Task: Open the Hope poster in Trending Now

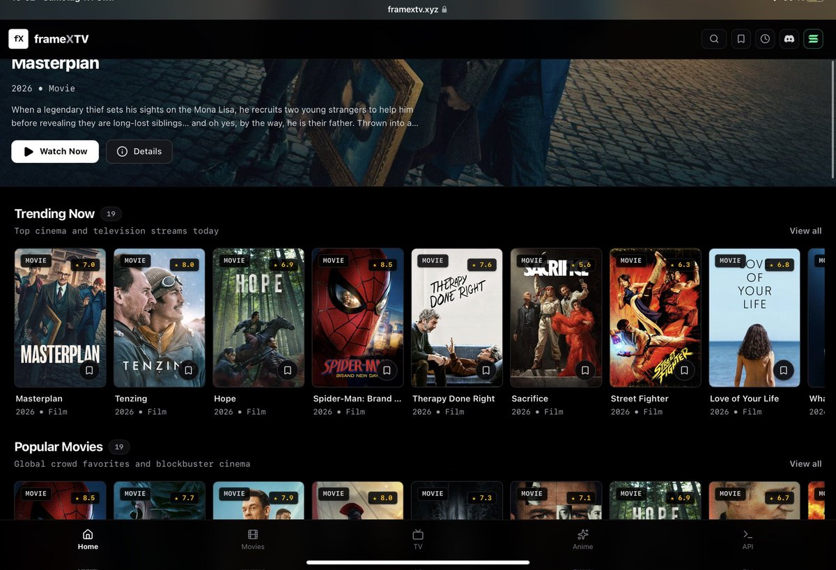Action: tap(258, 318)
